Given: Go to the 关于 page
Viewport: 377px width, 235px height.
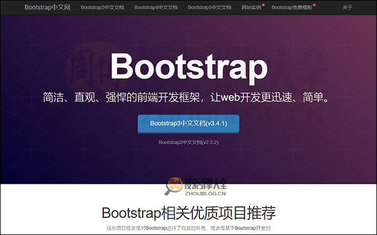Looking at the screenshot, I should (347, 8).
